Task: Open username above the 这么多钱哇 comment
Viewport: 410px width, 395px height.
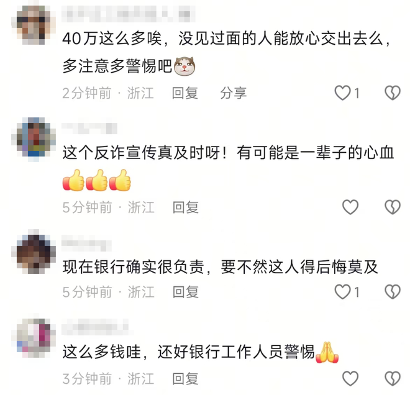Action: (95, 327)
